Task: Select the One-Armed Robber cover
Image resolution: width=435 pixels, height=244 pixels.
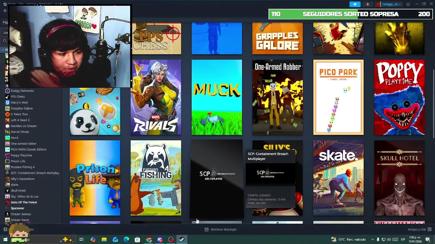Action: click(278, 97)
